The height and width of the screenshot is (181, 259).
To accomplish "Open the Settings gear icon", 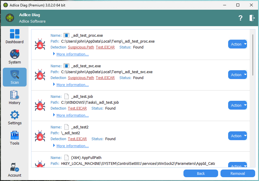I will pyautogui.click(x=15, y=115).
